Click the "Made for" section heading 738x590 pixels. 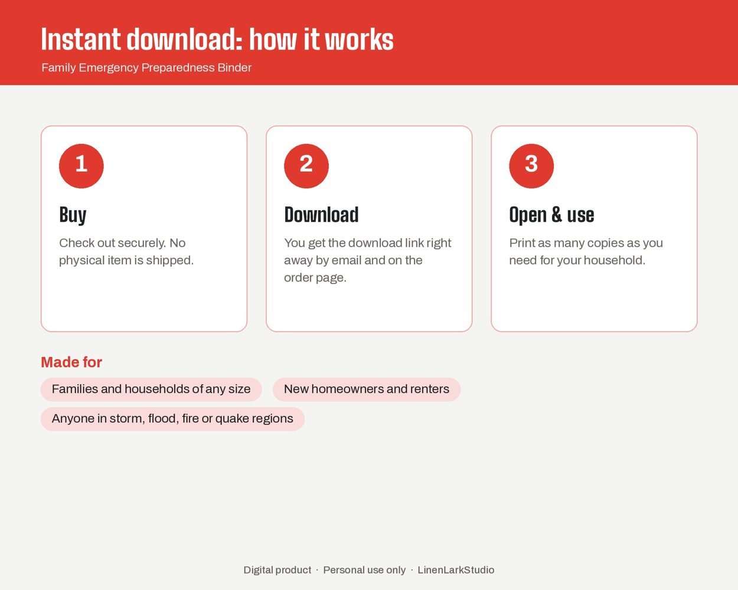[71, 362]
